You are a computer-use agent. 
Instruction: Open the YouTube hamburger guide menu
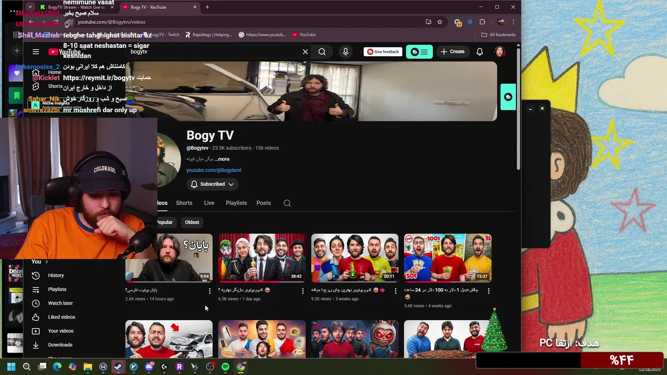point(35,52)
